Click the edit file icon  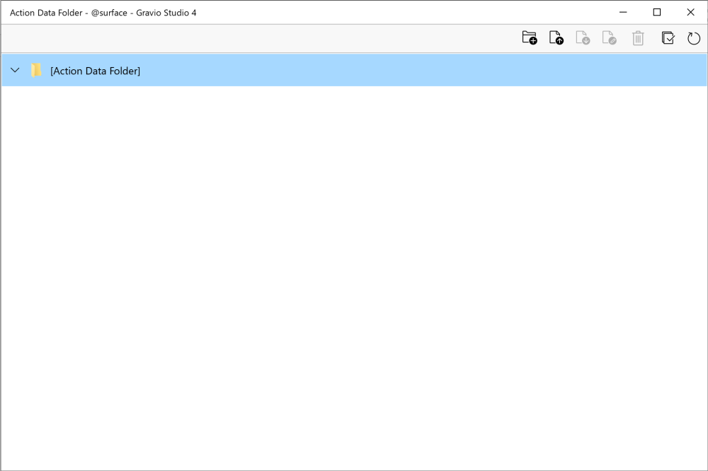(610, 37)
